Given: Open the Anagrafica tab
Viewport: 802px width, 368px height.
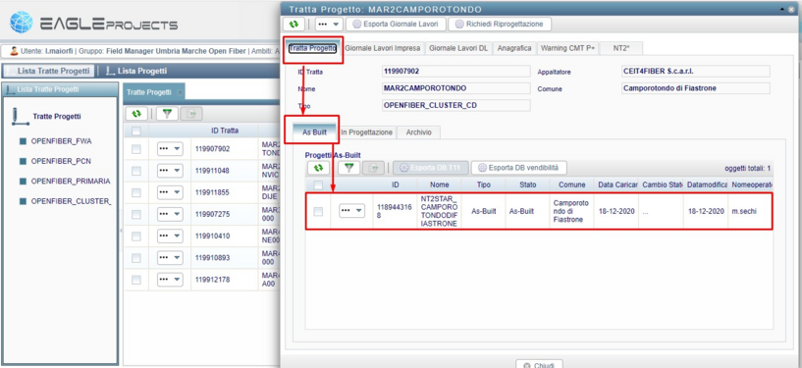Looking at the screenshot, I should (x=514, y=48).
